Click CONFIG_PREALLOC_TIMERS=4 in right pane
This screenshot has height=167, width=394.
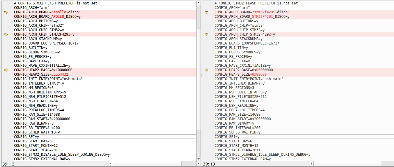click(240, 110)
